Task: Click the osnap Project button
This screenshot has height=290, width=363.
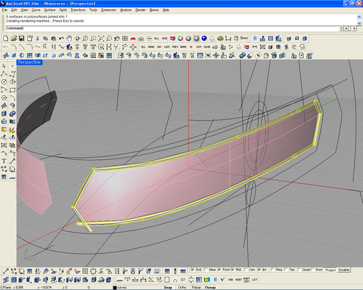Action: pos(330,270)
